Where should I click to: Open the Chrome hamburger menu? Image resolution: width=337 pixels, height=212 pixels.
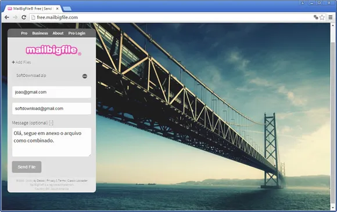click(331, 17)
